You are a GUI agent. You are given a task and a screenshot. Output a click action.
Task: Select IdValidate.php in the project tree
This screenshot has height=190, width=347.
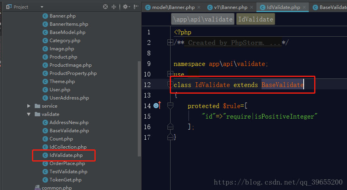click(66, 155)
